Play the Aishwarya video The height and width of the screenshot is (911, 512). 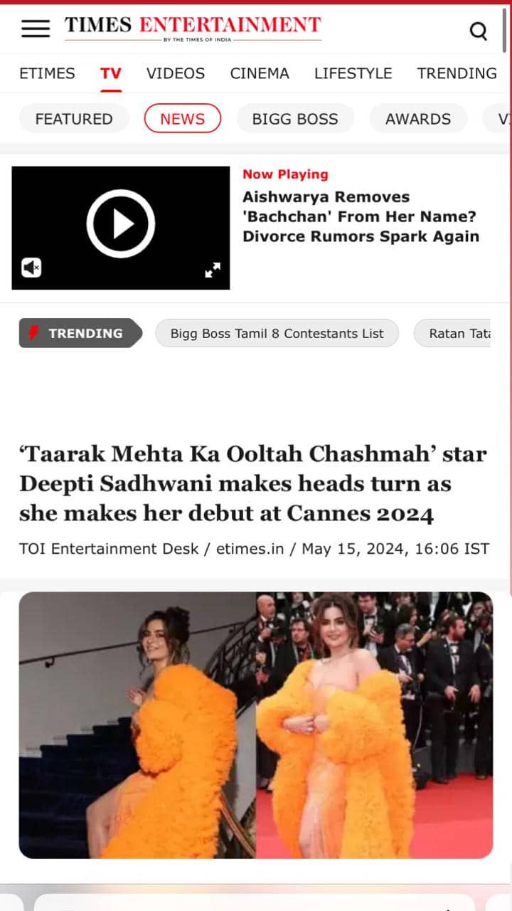121,223
